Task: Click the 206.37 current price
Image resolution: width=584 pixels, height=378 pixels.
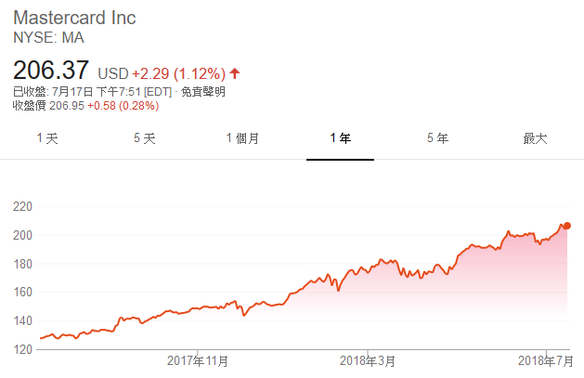Action: [x=51, y=70]
